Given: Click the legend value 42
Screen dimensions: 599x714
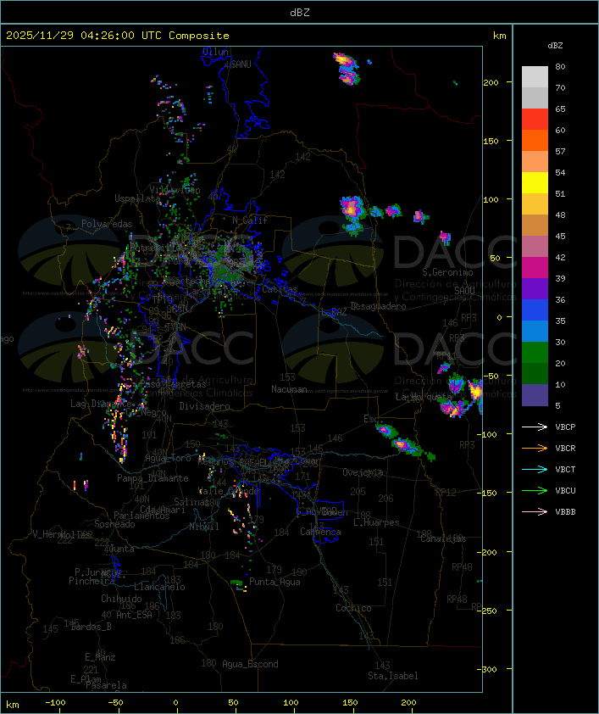Looking at the screenshot, I should point(560,257).
